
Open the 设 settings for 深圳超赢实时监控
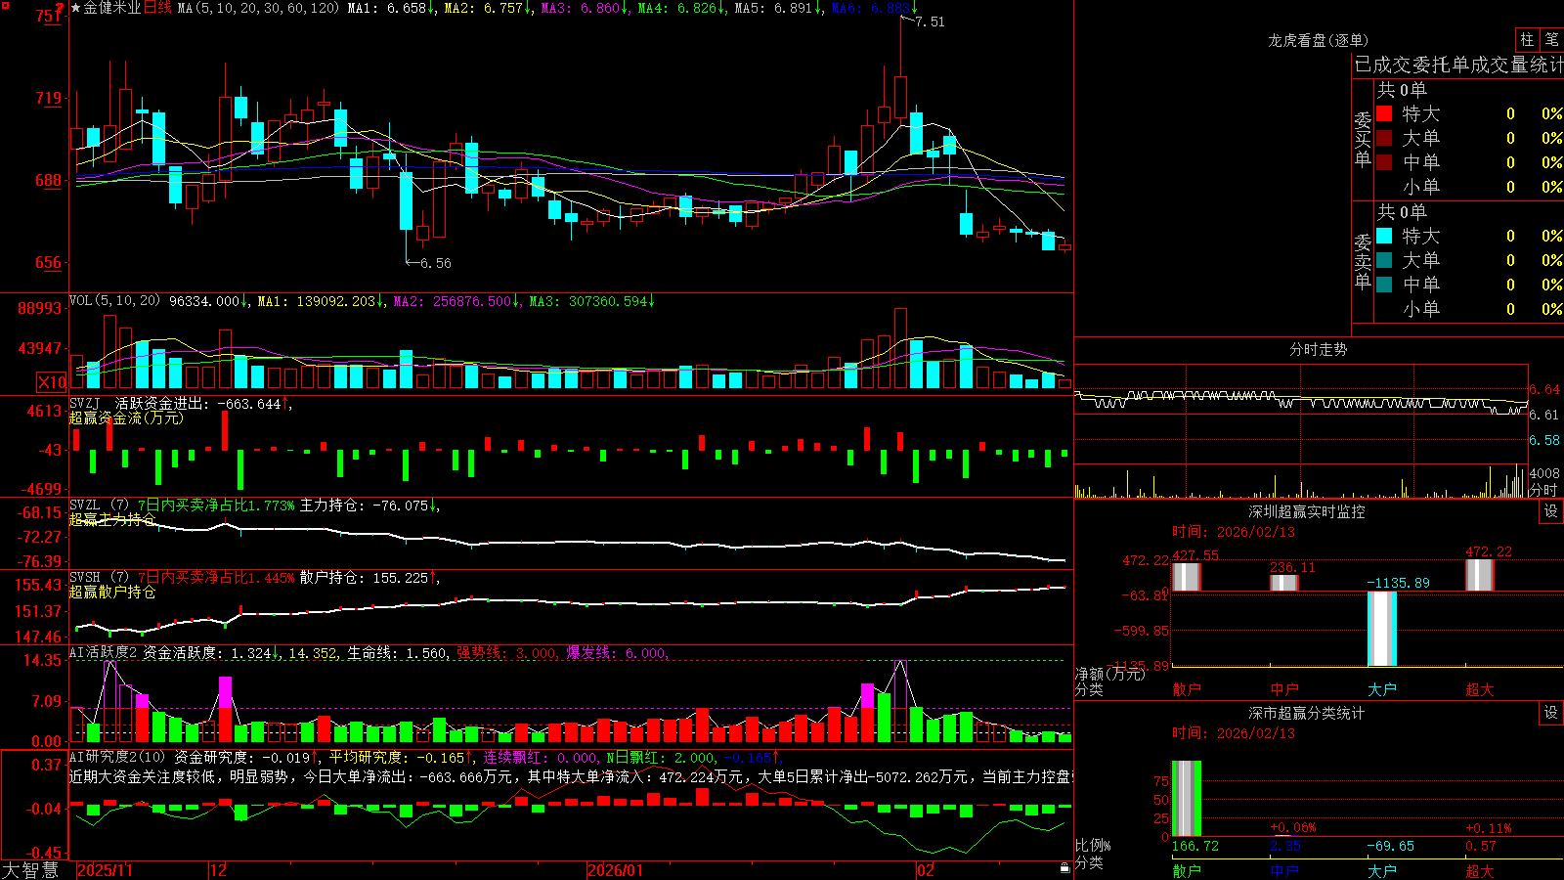(x=1550, y=511)
